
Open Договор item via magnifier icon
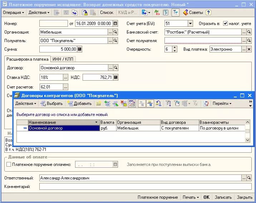click(115, 68)
